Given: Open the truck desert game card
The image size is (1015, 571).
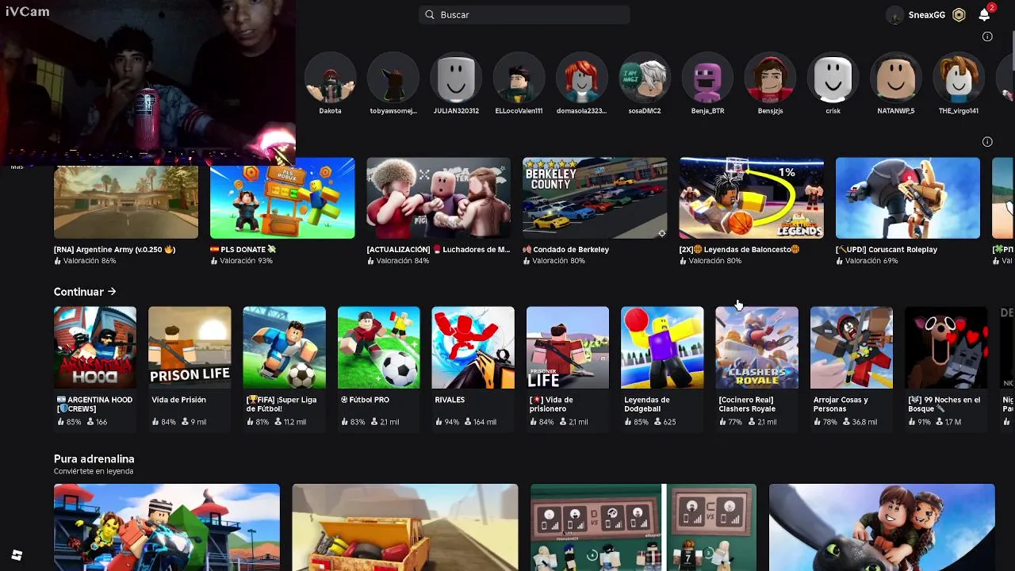Looking at the screenshot, I should tap(405, 527).
